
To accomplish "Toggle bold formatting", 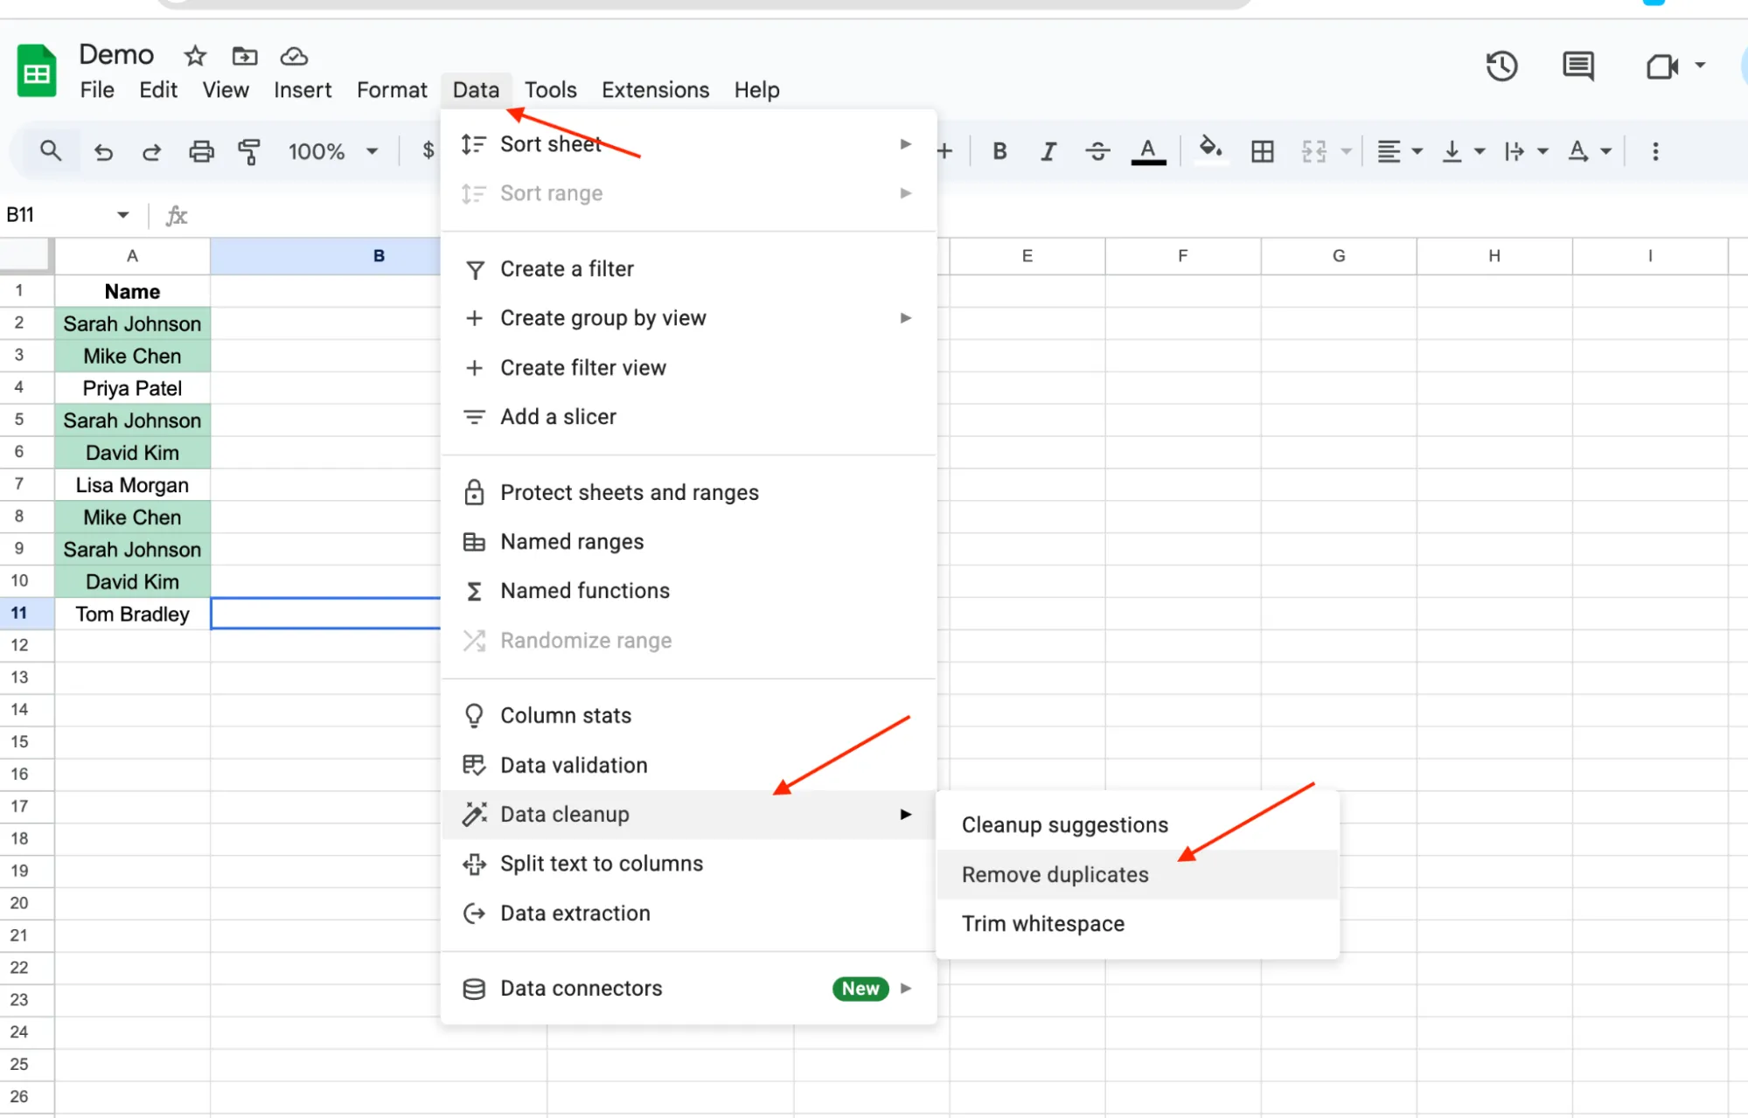I will pyautogui.click(x=999, y=150).
